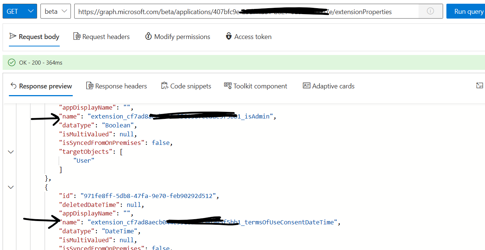The width and height of the screenshot is (485, 250).
Task: Select the Modify permissions tab label
Action: (182, 36)
